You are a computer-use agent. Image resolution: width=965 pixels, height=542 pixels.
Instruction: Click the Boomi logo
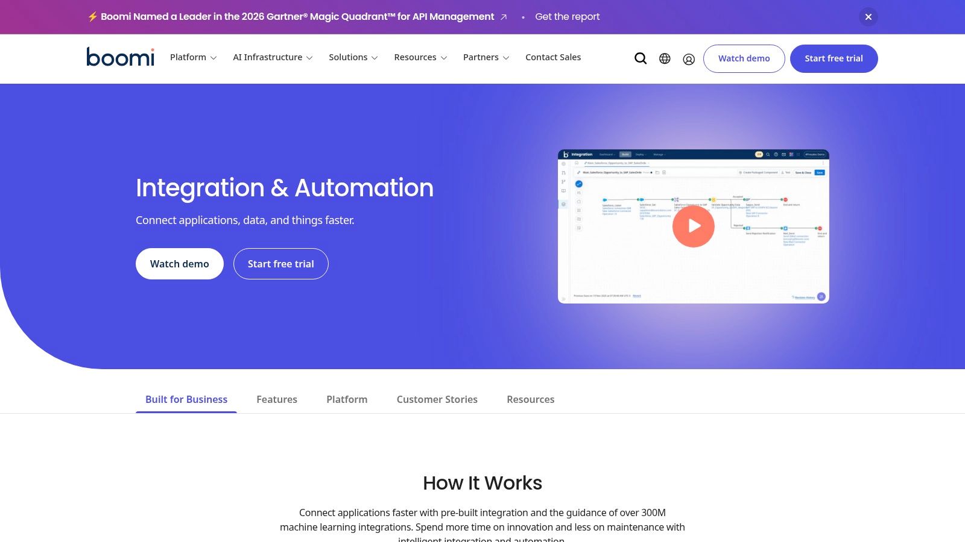click(120, 57)
